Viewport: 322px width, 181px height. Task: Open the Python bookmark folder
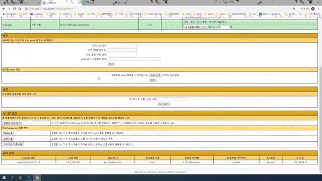coord(51,14)
